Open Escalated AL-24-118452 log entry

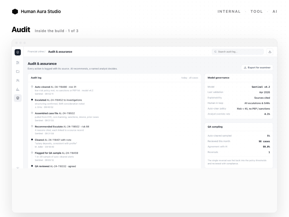coord(60,104)
